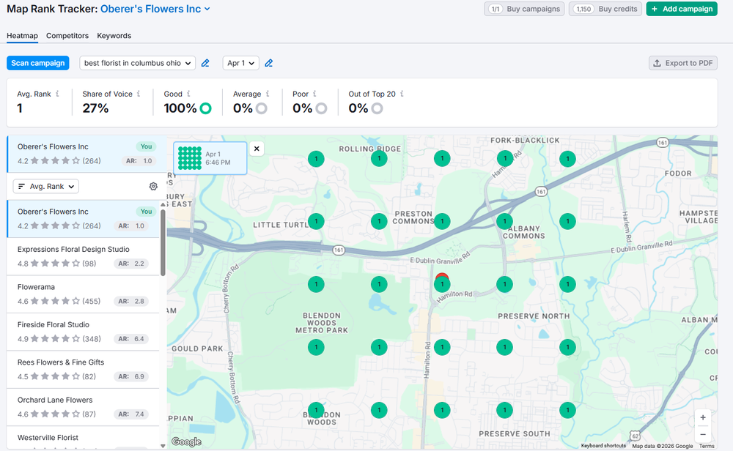The width and height of the screenshot is (733, 451).
Task: Click Export to PDF
Action: click(682, 63)
